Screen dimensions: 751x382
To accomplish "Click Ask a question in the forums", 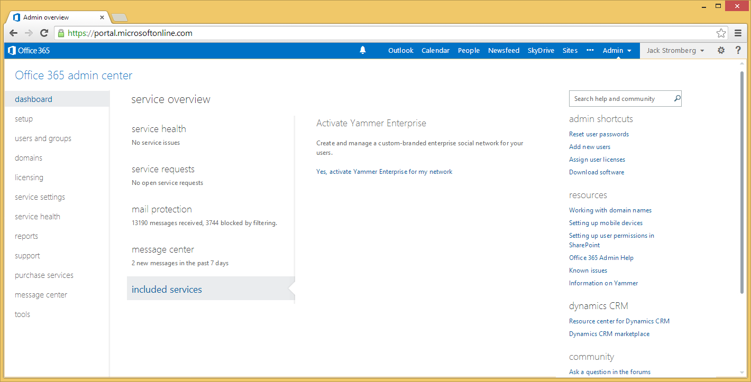I will 610,372.
